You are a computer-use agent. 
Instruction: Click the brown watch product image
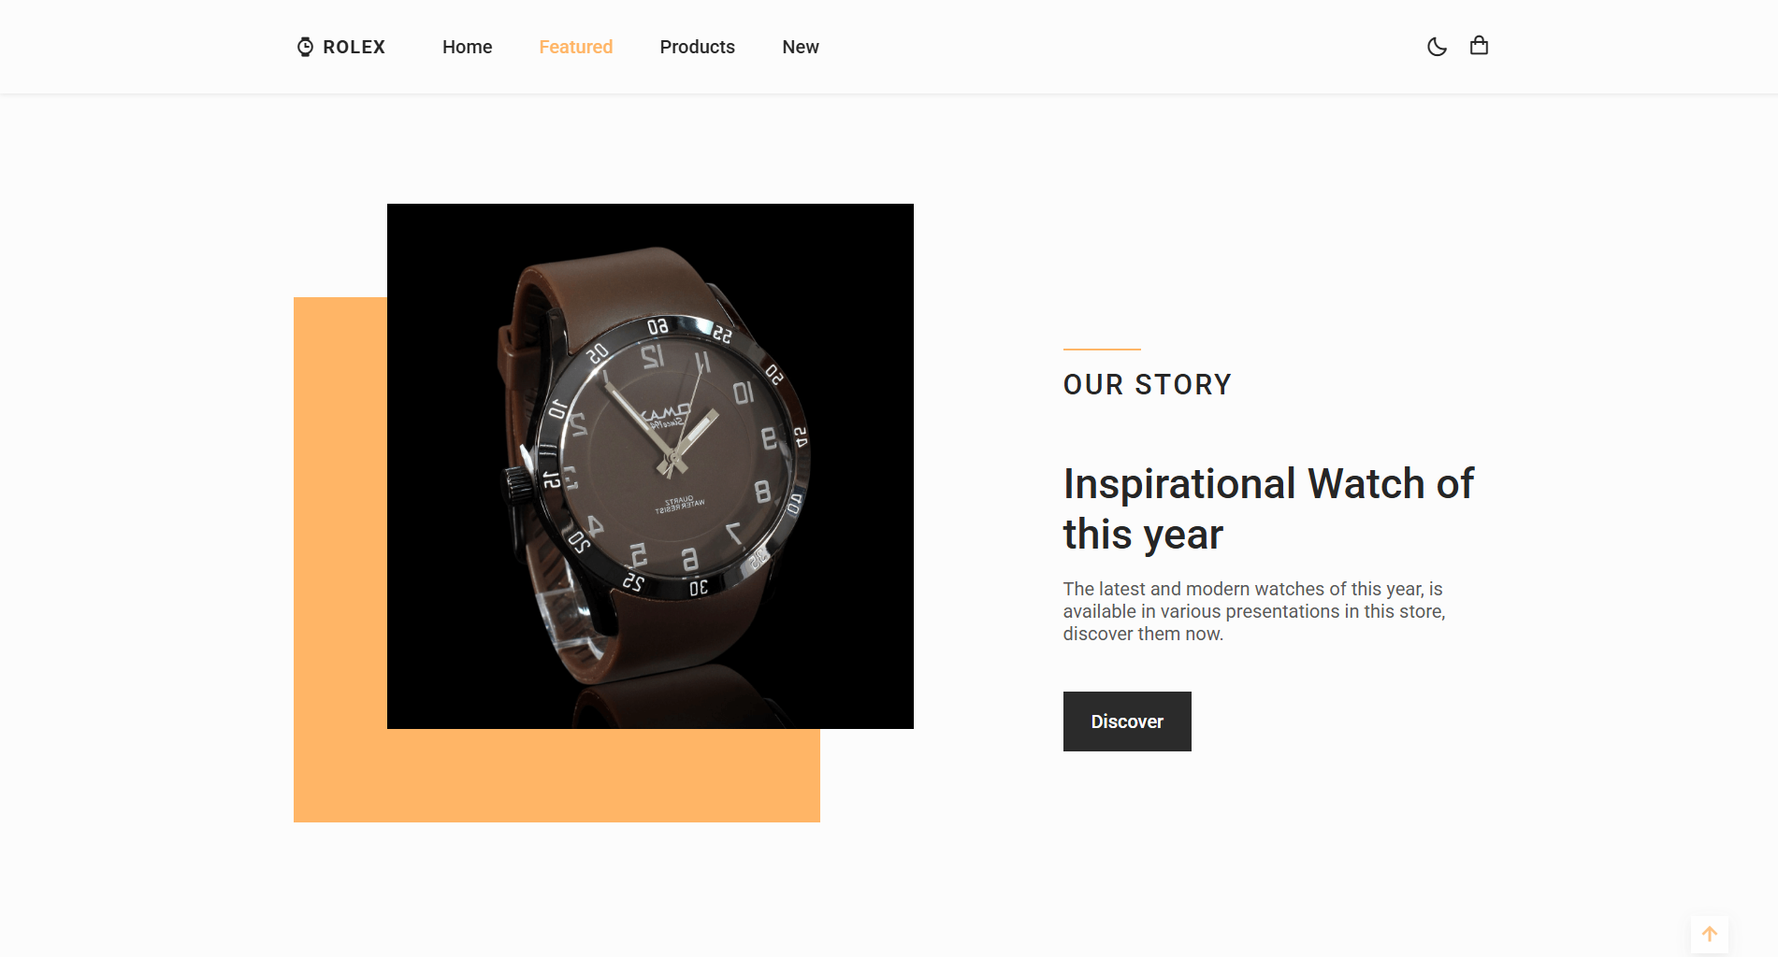point(650,466)
